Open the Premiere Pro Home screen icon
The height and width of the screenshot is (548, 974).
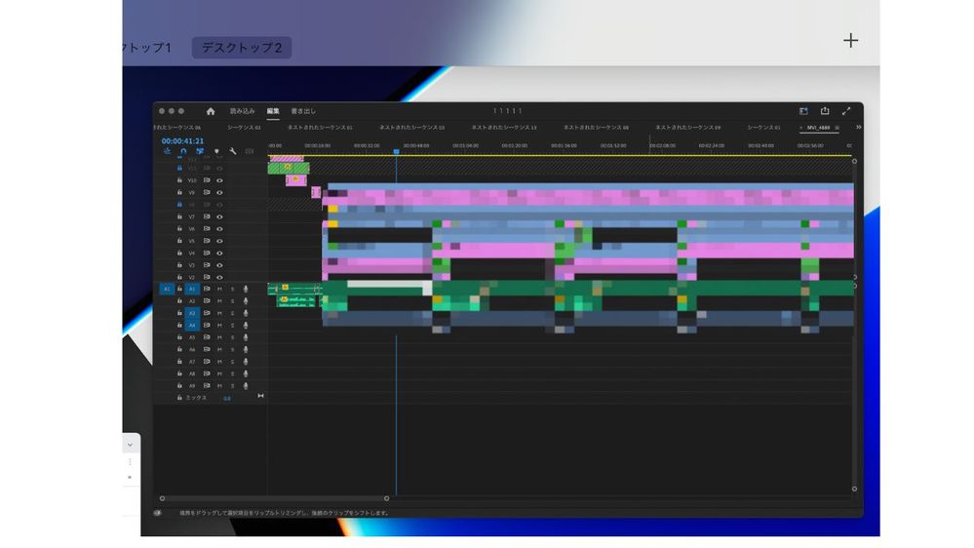pyautogui.click(x=211, y=111)
